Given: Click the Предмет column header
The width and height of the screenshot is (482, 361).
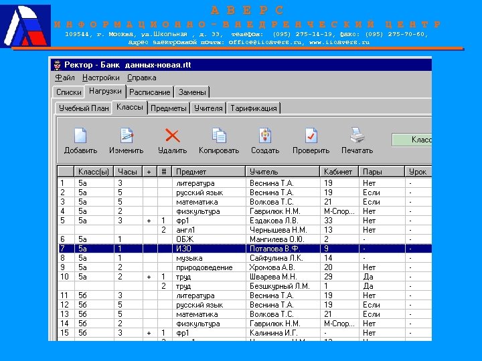Looking at the screenshot, I should click(x=209, y=172).
